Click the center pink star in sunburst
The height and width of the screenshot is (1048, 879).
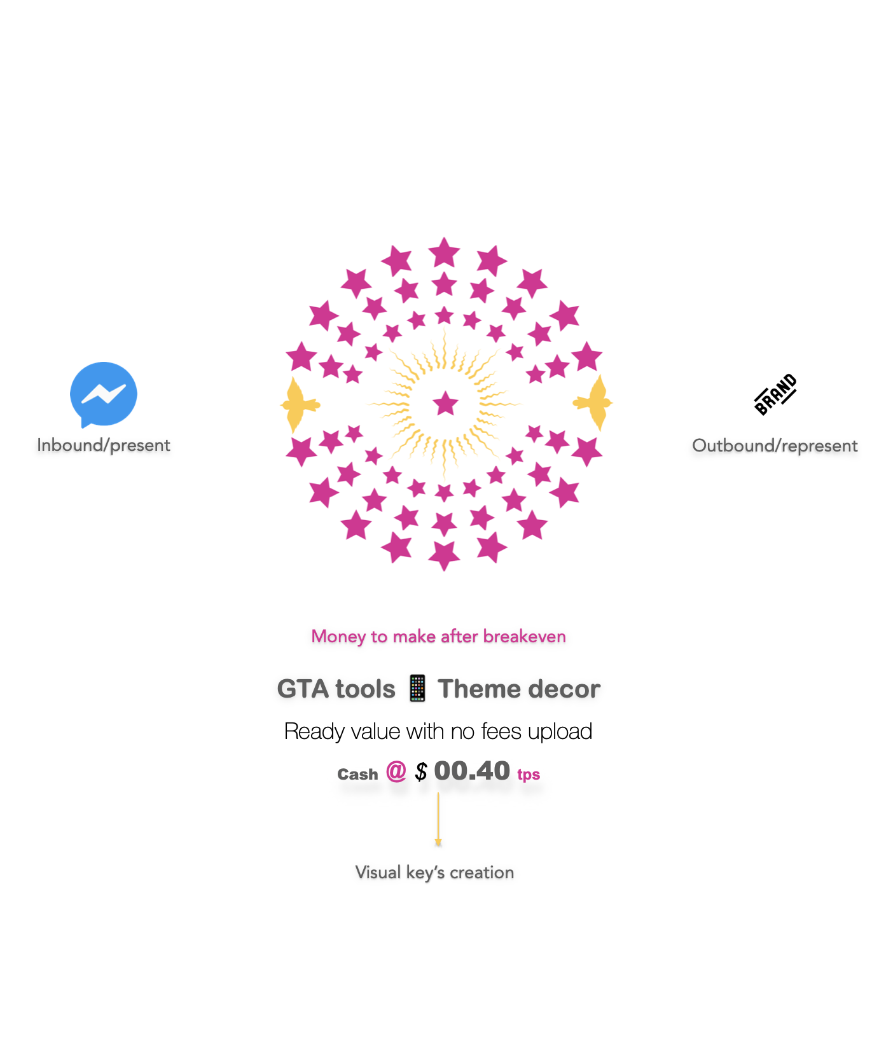click(x=445, y=404)
